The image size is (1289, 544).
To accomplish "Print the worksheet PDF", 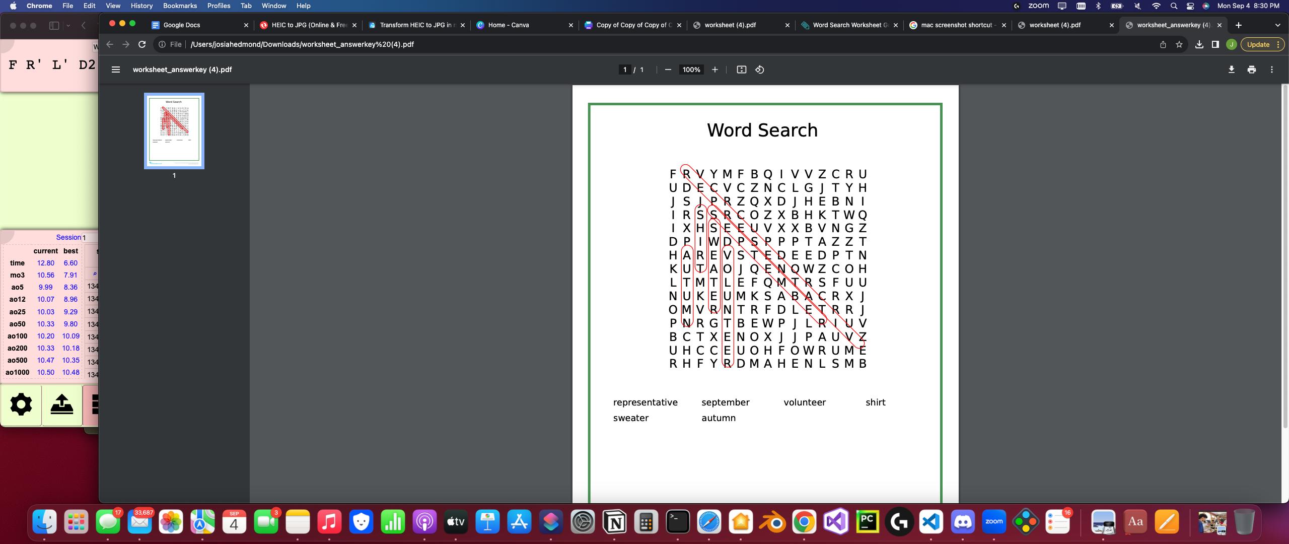I will click(1251, 70).
